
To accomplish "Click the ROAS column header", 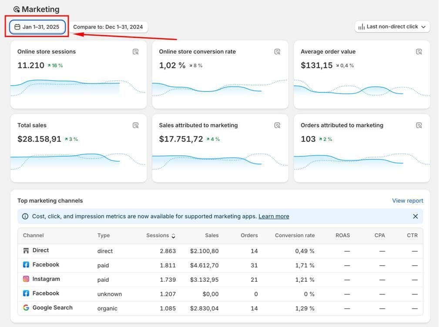I will pos(343,235).
